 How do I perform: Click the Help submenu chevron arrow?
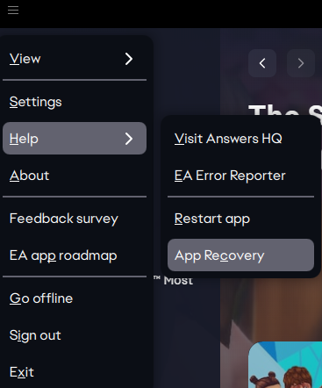pyautogui.click(x=129, y=139)
